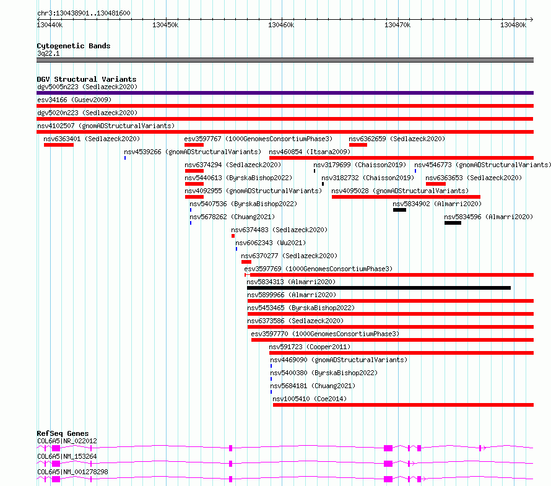
Task: Click the nsv3182732 (Chaisson2019) label
Action: click(x=368, y=178)
